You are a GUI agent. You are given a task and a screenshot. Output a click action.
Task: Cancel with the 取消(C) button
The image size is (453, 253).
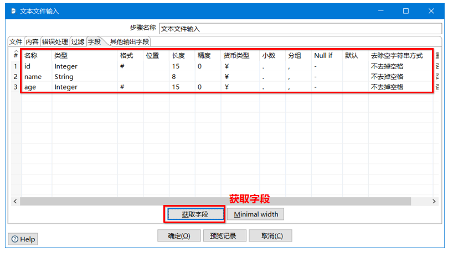coord(270,236)
